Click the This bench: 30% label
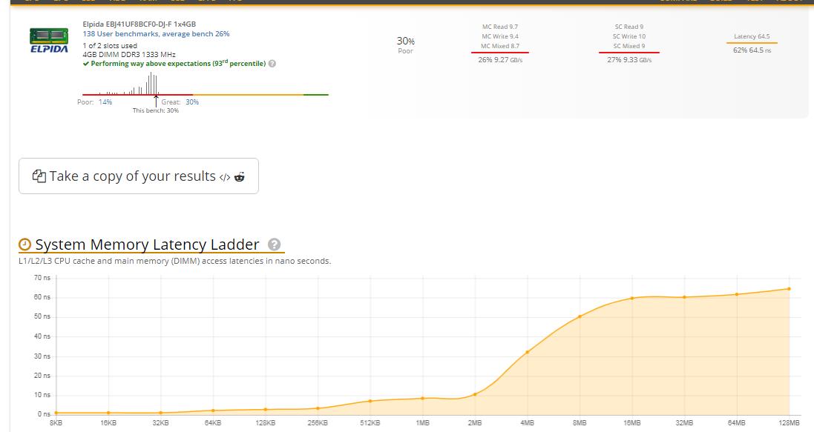This screenshot has width=814, height=432. click(x=156, y=110)
